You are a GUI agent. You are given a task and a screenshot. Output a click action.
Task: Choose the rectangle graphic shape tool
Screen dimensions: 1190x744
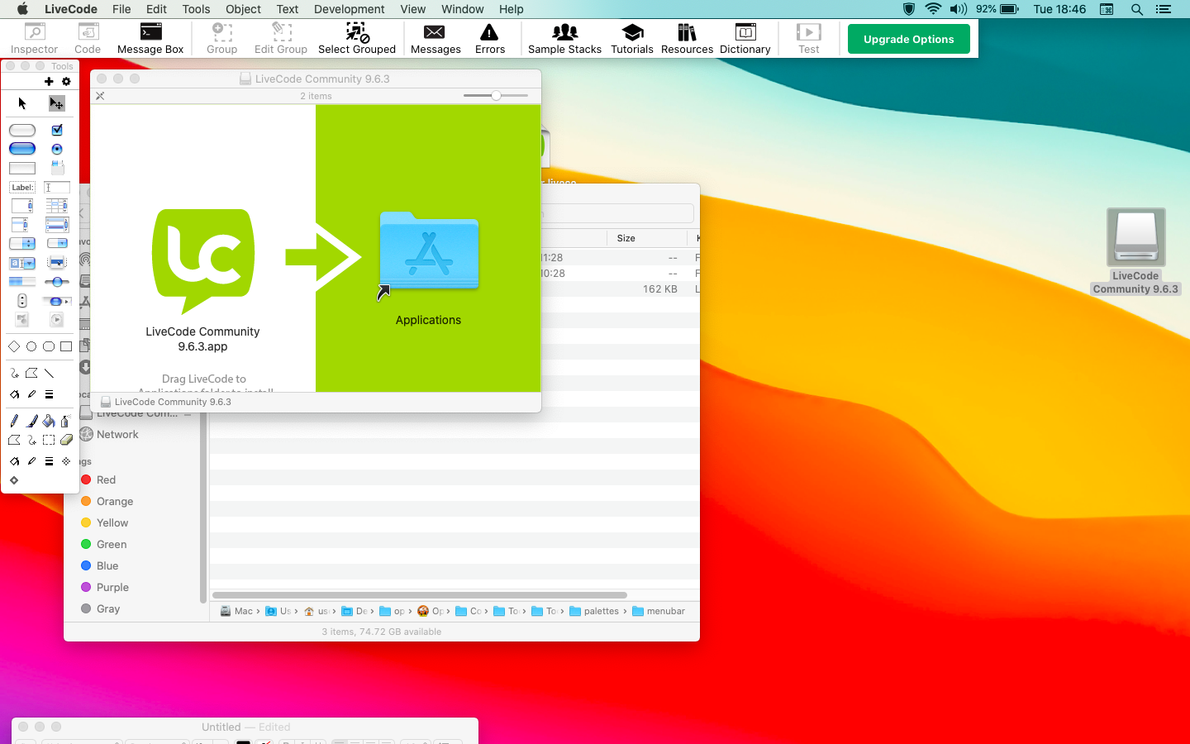click(x=66, y=346)
